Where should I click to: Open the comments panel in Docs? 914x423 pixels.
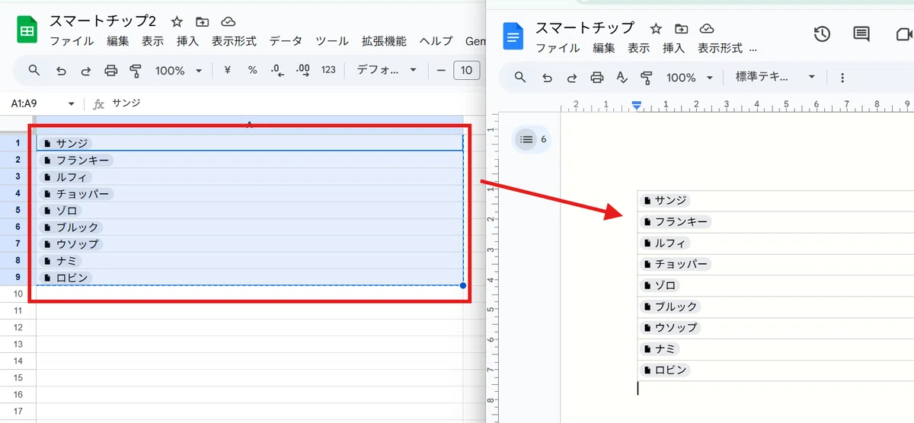click(x=861, y=33)
